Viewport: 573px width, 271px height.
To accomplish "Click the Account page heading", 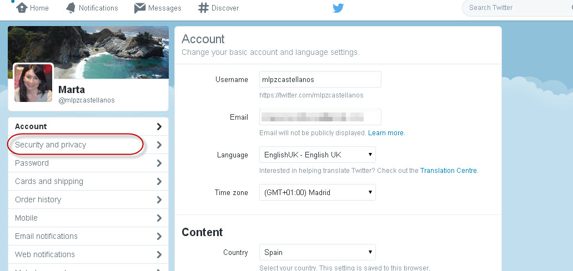I will pyautogui.click(x=203, y=39).
